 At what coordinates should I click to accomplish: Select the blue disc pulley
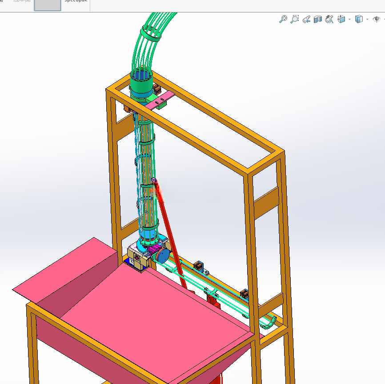click(163, 255)
